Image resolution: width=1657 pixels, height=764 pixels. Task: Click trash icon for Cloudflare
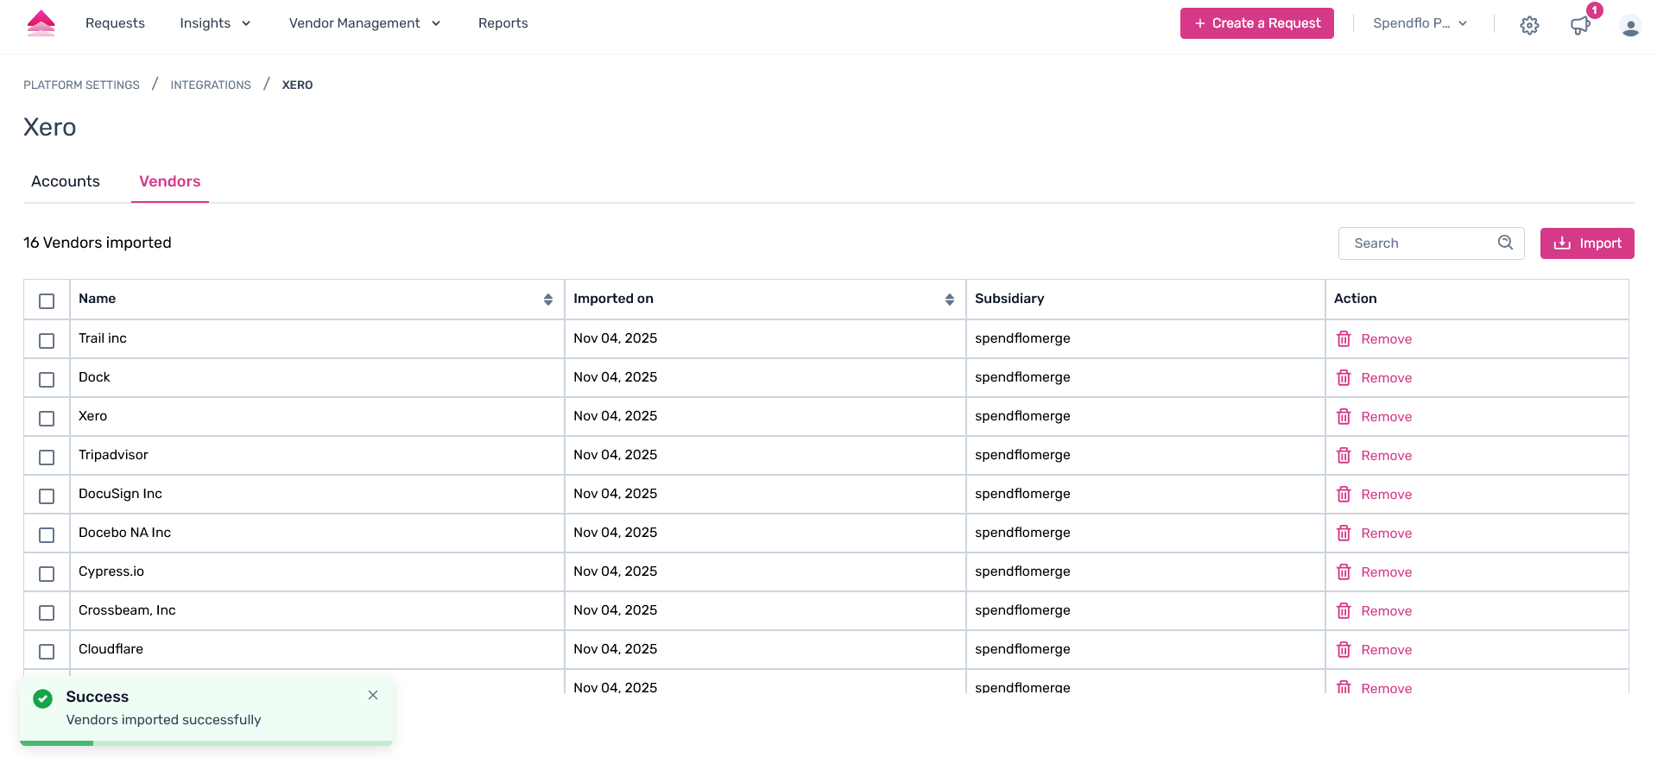(1344, 649)
